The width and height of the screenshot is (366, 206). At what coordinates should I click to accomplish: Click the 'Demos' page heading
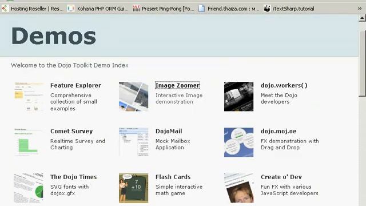pyautogui.click(x=53, y=35)
